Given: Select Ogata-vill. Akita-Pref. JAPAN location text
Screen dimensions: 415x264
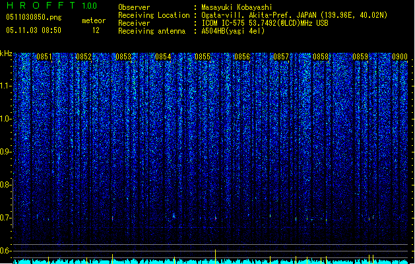Looking at the screenshot, I should point(294,15).
